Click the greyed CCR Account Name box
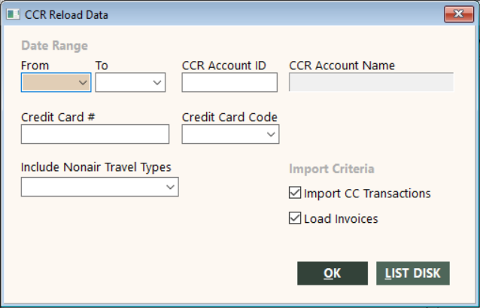Image resolution: width=480 pixels, height=308 pixels. (371, 82)
